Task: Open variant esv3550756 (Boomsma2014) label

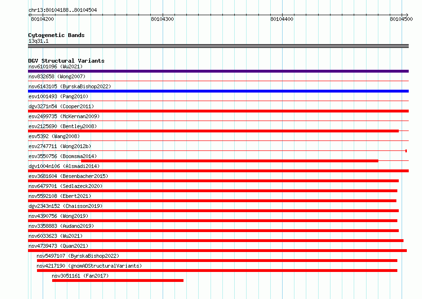Action: 63,156
